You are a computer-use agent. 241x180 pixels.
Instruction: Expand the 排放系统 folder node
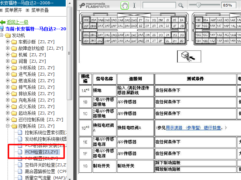point(8,94)
